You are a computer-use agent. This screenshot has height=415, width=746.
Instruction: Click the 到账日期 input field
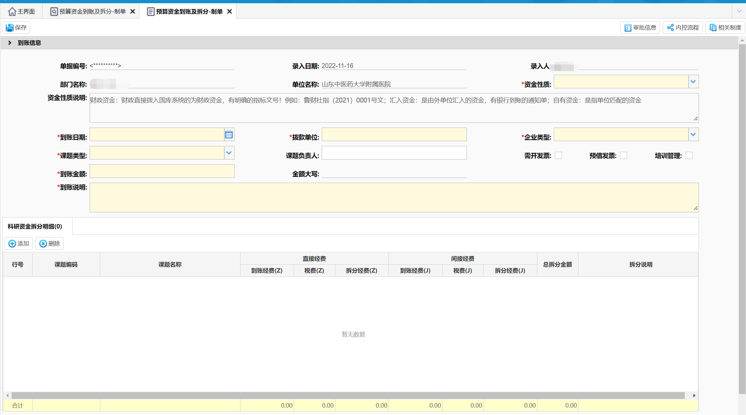click(157, 135)
